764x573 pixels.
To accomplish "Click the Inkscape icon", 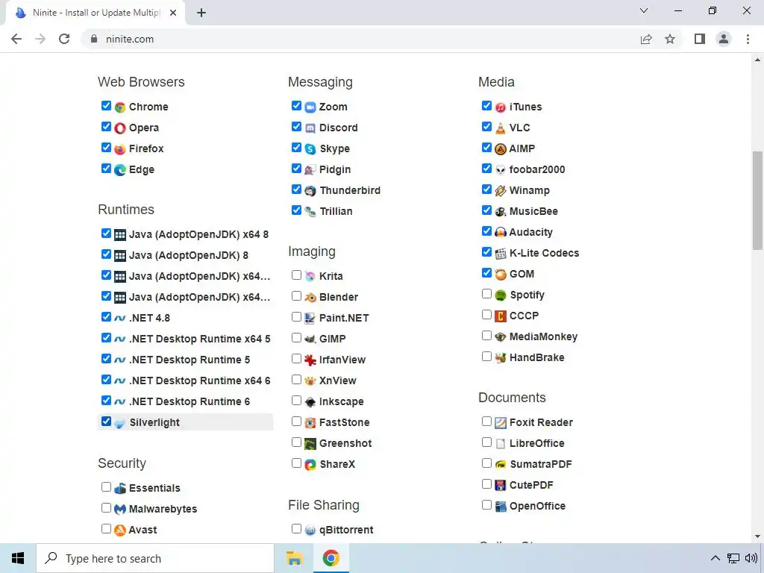I will 310,402.
